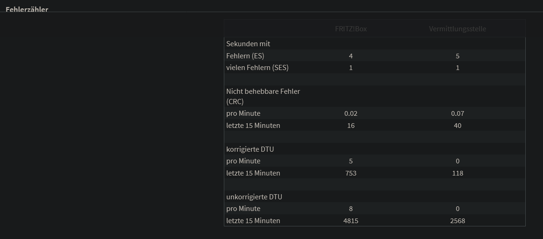
Task: Select the corrected DTU value 118
Action: [457, 173]
